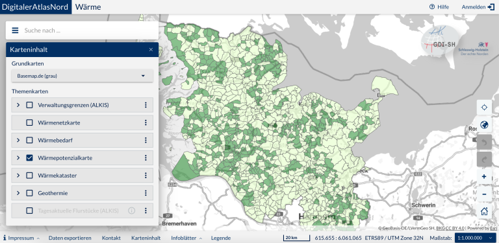Viewport: 499px width, 243px height.
Task: Open options menu for Wärmenetzkarte layer
Action: (x=146, y=122)
